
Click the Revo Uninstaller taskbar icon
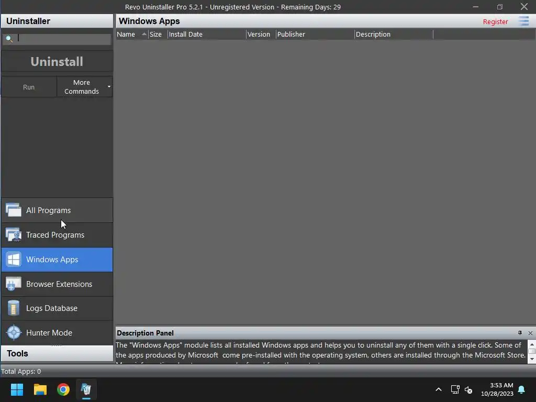tap(86, 389)
